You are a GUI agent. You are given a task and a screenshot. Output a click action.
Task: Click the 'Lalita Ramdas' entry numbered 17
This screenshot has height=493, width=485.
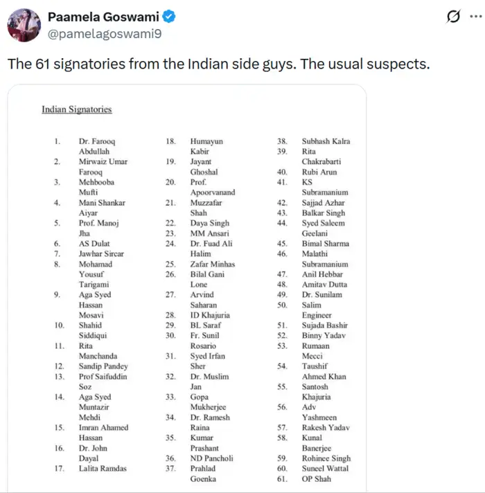[103, 468]
